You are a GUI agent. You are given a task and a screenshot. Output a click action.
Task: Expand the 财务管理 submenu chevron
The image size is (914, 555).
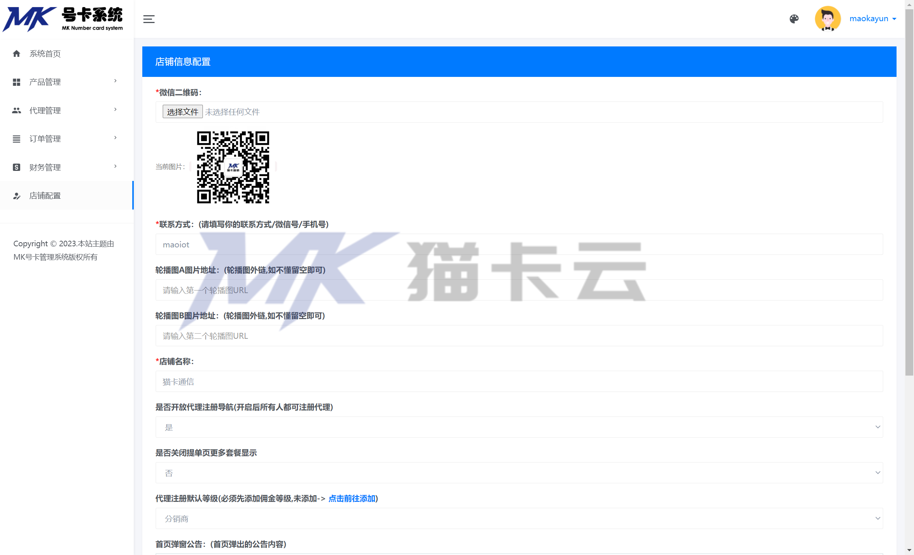coord(115,166)
